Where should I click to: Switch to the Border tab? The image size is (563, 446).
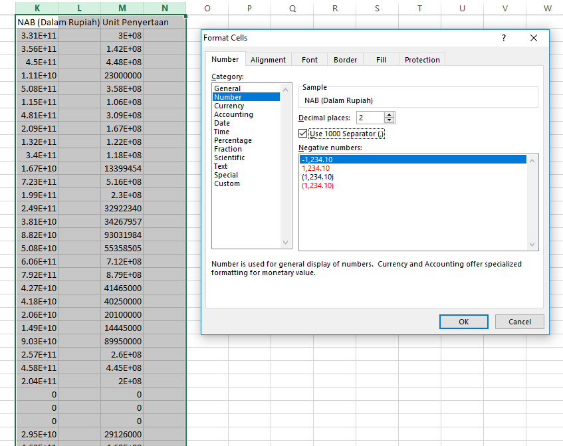(345, 60)
